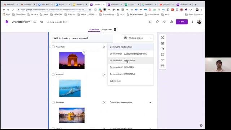Open Chrome menu three dots

(201, 10)
